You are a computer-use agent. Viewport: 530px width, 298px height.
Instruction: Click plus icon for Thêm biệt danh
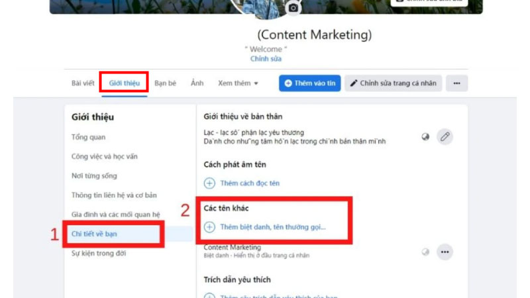pyautogui.click(x=209, y=227)
